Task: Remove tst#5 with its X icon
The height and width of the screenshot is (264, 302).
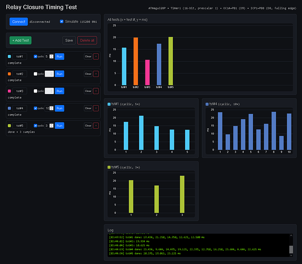Action: (96, 126)
